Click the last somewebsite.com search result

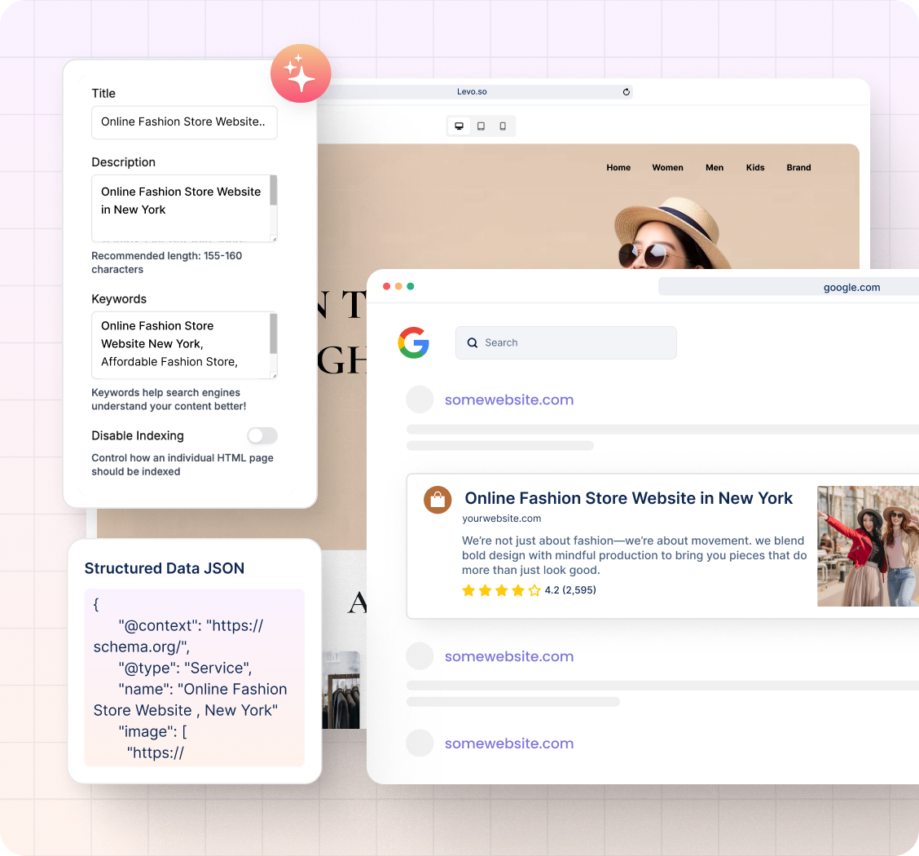(x=508, y=743)
